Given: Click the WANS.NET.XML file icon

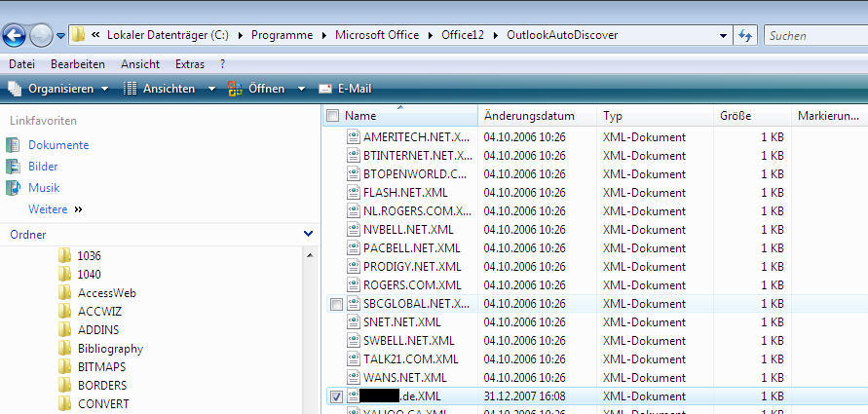Looking at the screenshot, I should (354, 378).
